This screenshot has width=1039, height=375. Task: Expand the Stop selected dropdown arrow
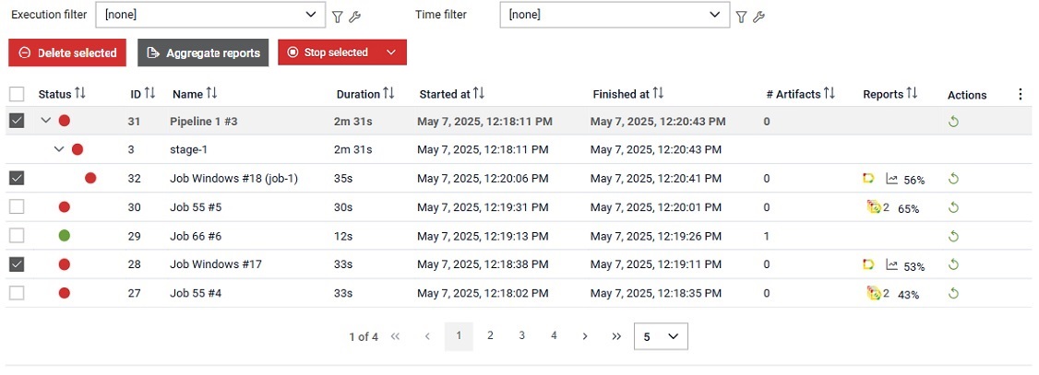point(391,53)
